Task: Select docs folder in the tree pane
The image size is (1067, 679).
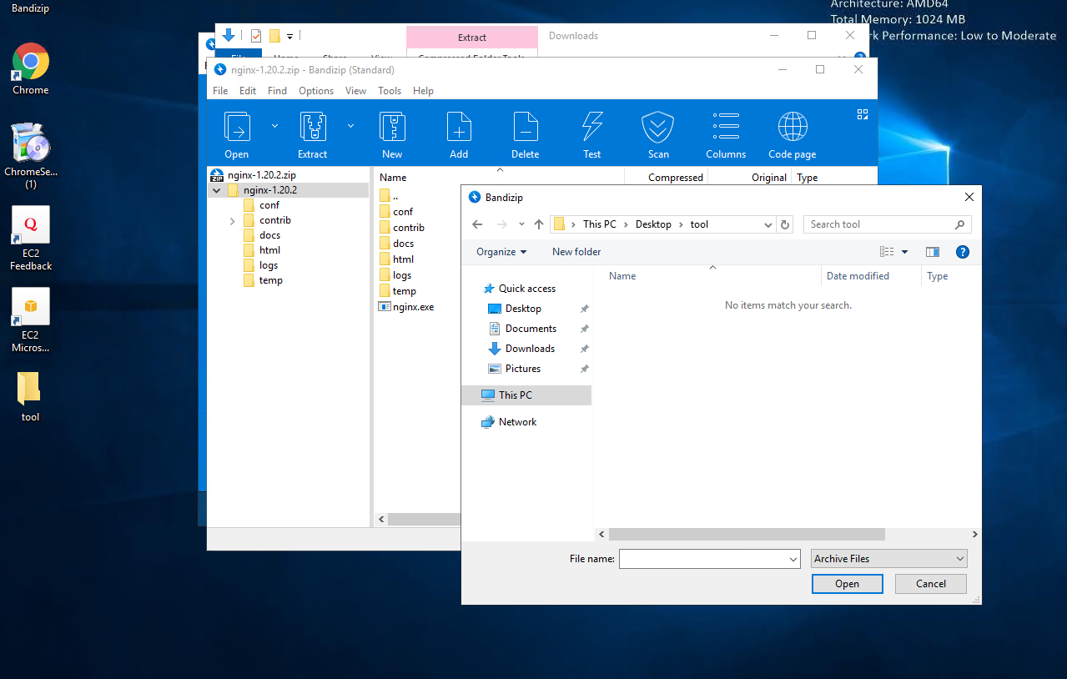Action: pos(269,235)
